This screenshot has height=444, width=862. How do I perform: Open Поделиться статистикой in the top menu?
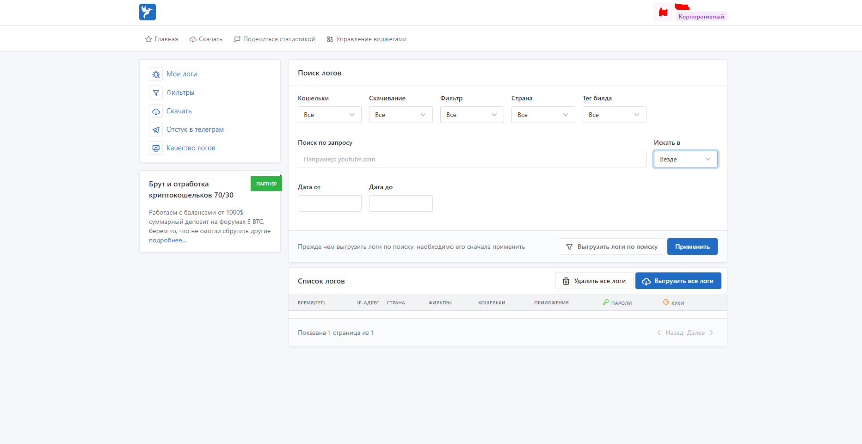coord(275,39)
